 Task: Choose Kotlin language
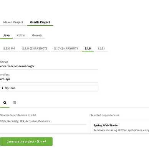click(21, 35)
